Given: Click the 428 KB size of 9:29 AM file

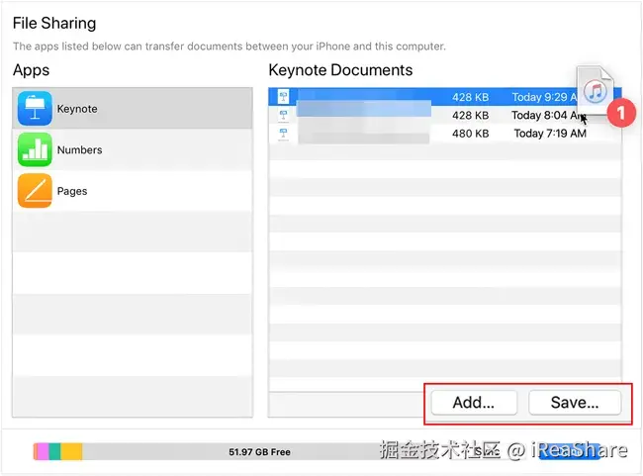Looking at the screenshot, I should 470,97.
